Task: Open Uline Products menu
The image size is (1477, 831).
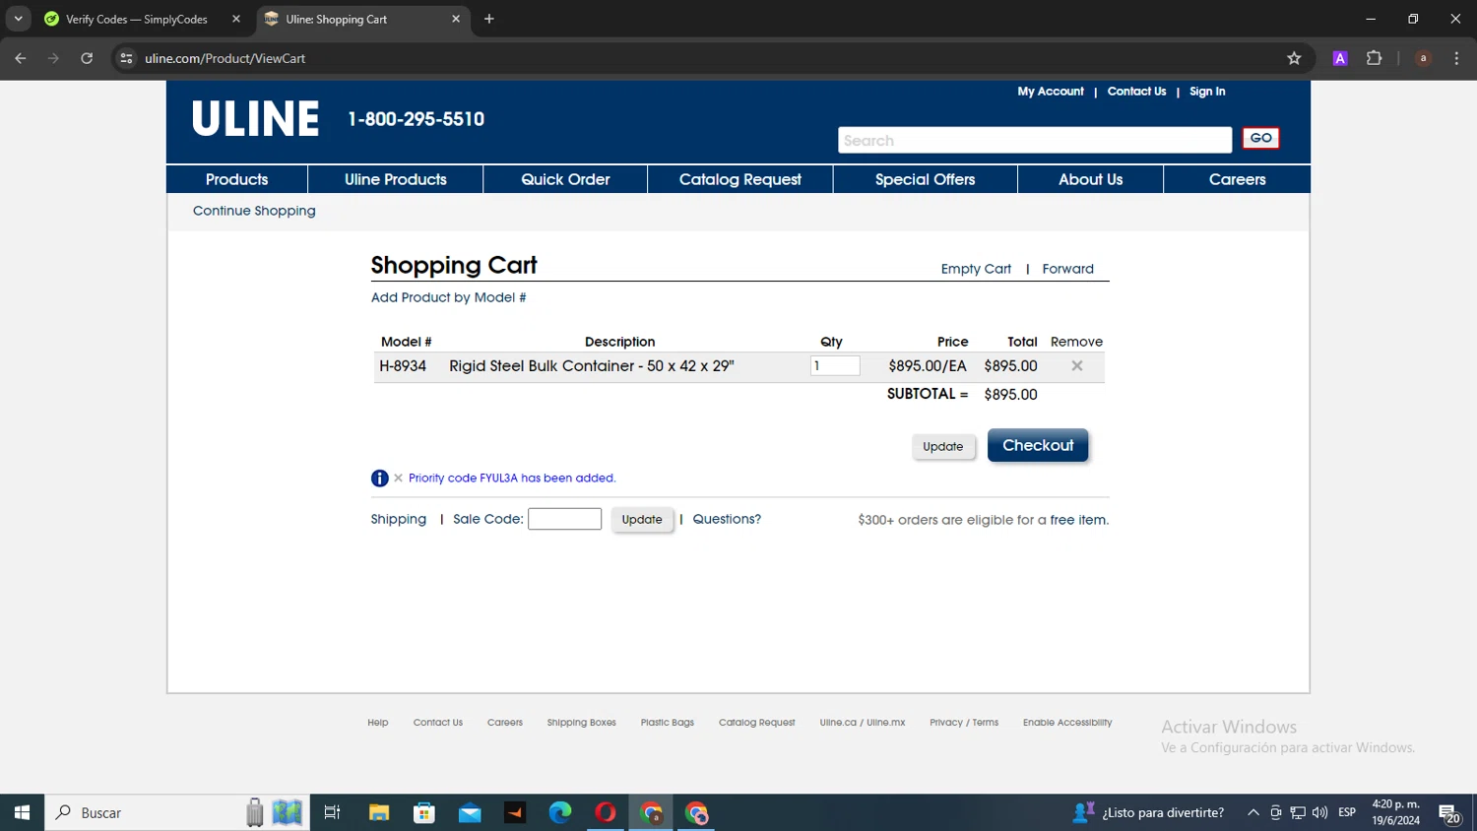Action: [396, 179]
